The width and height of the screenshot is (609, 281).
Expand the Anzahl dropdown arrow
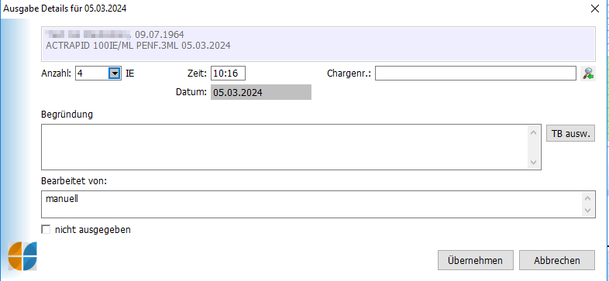pos(114,74)
